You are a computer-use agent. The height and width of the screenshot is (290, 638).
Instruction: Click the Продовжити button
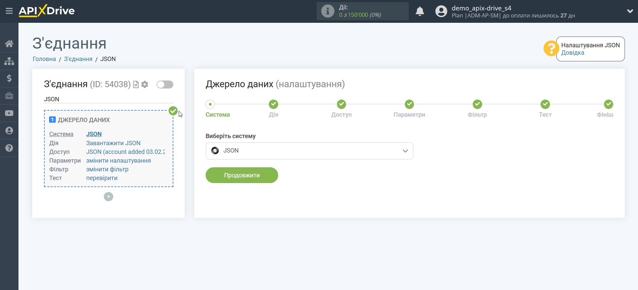coord(242,175)
